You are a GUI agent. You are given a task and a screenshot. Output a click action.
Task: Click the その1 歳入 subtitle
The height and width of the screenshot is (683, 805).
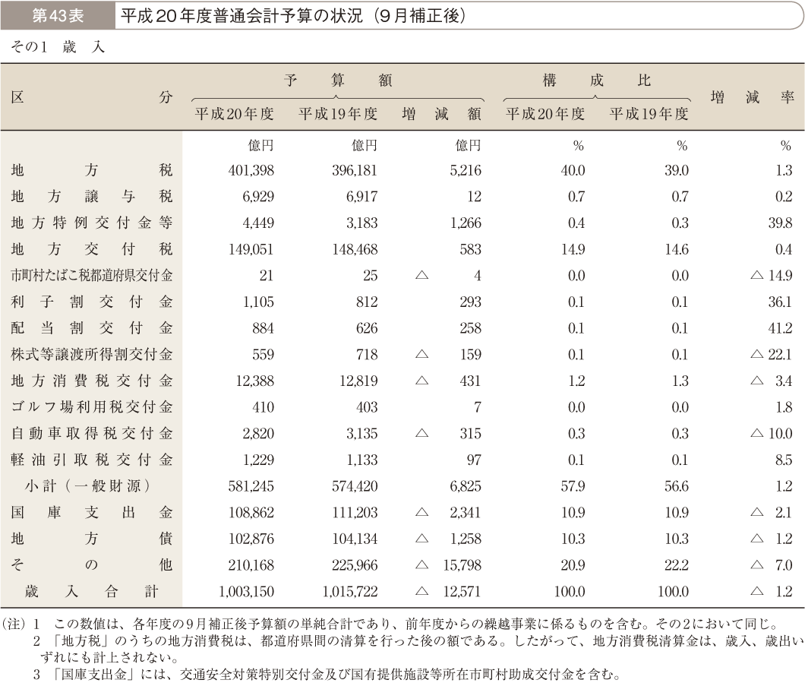[58, 47]
